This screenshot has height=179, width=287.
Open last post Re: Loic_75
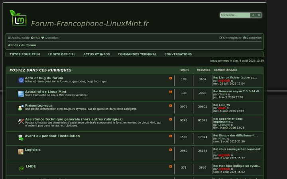pos(222,105)
